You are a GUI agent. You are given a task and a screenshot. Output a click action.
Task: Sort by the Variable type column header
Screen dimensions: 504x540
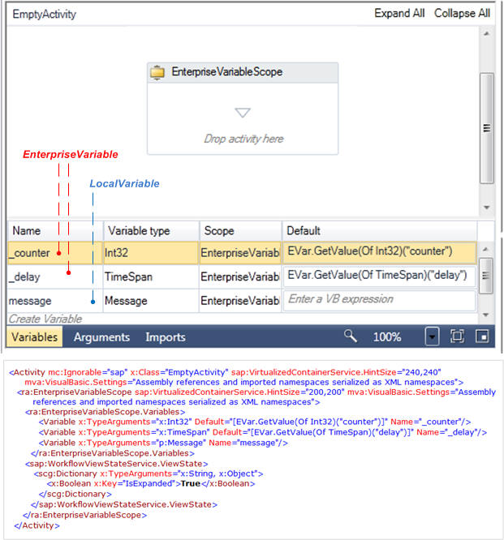(x=151, y=231)
